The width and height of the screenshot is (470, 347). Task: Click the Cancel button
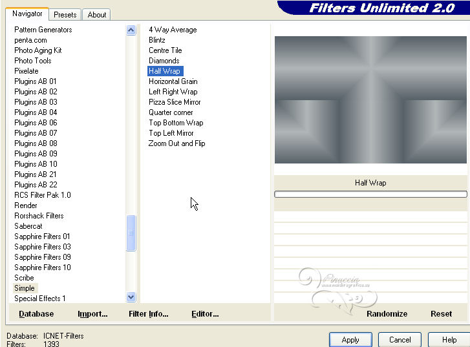click(400, 340)
